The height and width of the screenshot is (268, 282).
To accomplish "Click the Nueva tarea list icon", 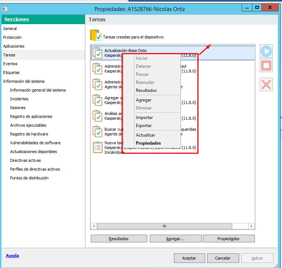I will pyautogui.click(x=97, y=147).
